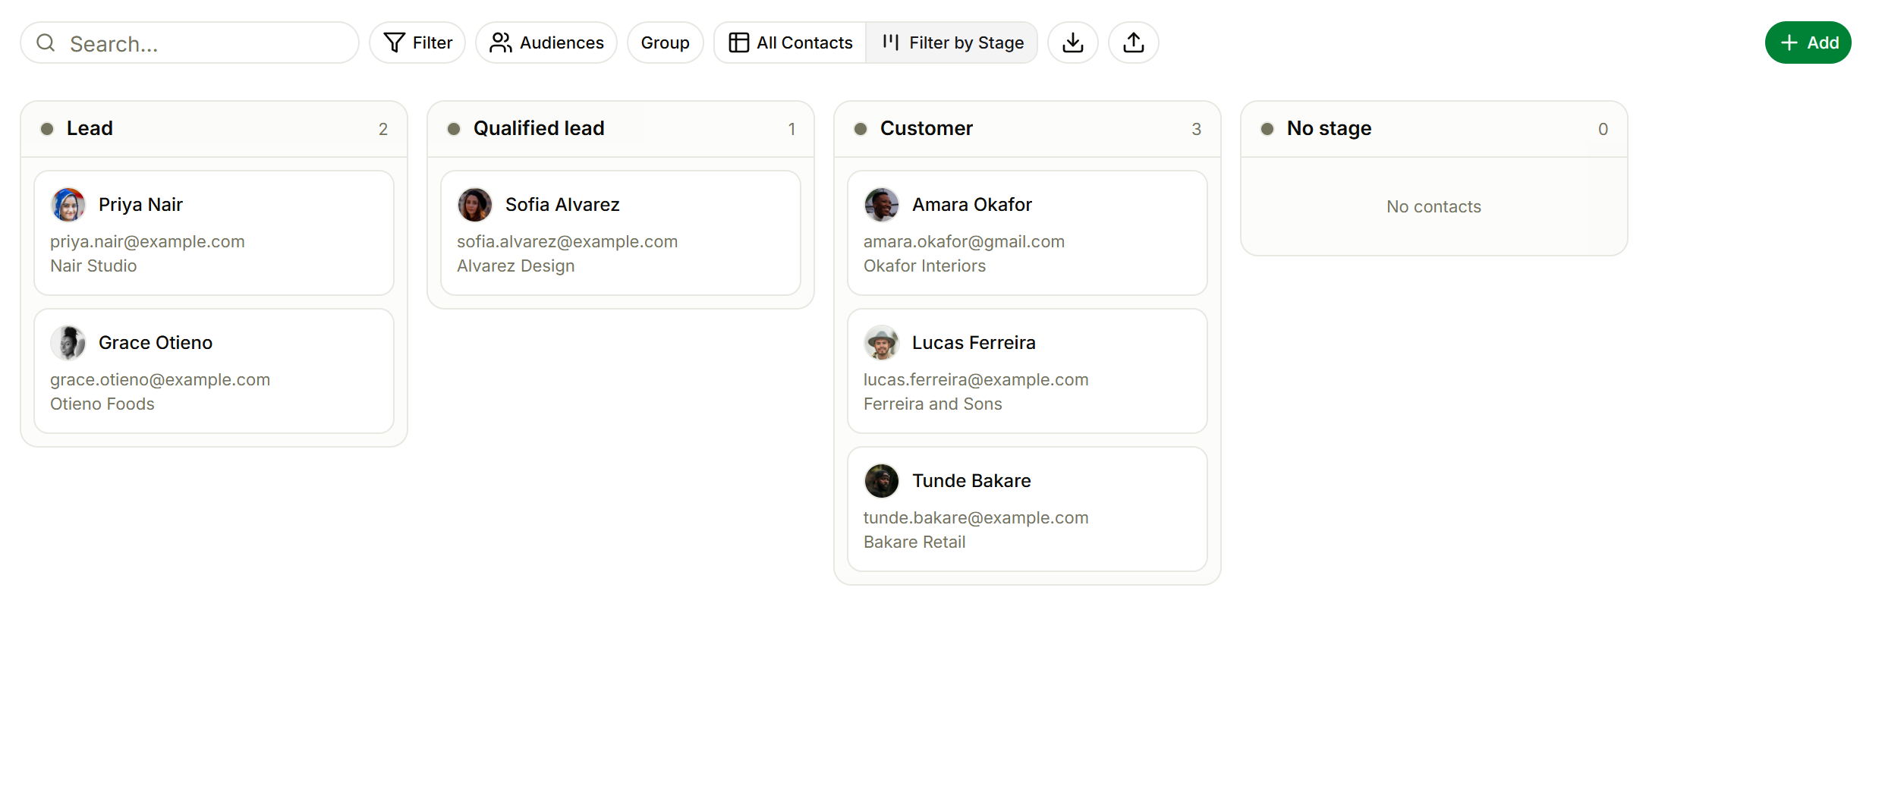1882x789 pixels.
Task: Click company Alvarez Design
Action: tap(516, 266)
